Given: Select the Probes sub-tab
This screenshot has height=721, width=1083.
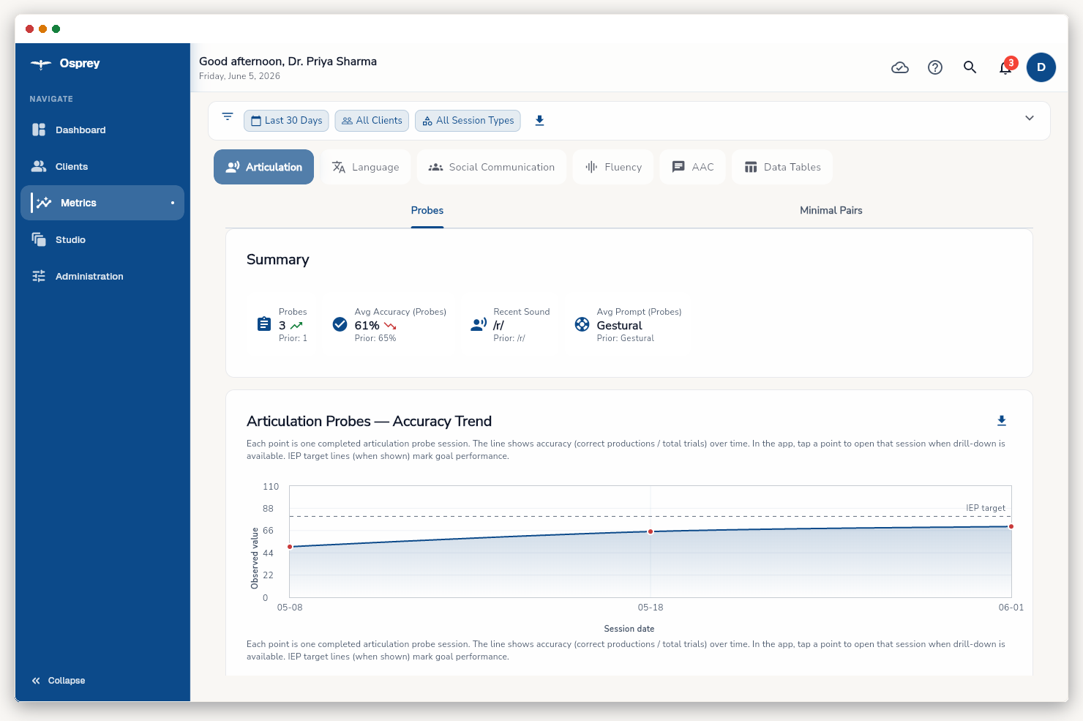Looking at the screenshot, I should (427, 210).
